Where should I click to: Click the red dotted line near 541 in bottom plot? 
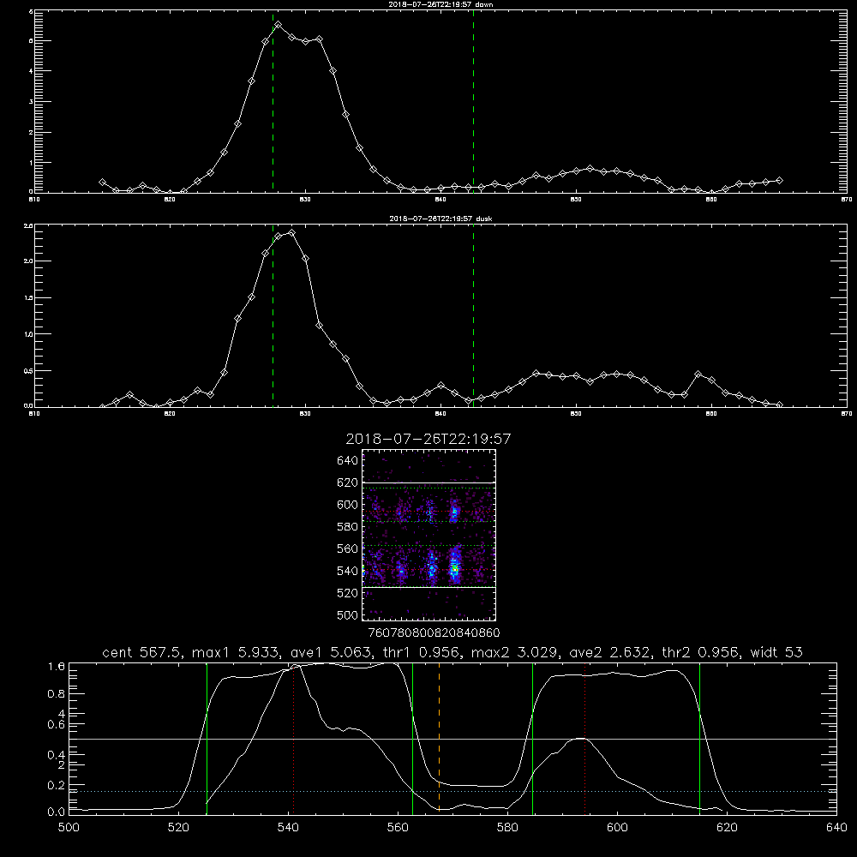(x=293, y=738)
